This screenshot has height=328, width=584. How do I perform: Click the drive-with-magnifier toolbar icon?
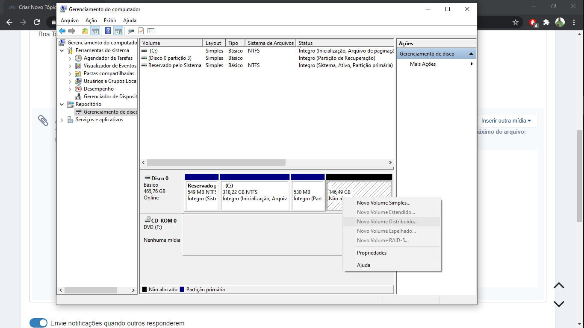click(x=131, y=31)
